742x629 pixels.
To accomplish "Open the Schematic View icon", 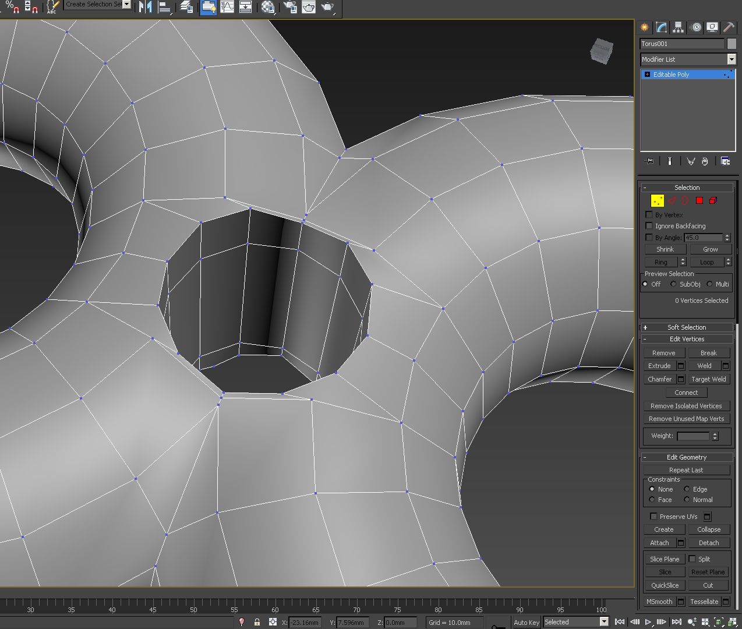I will [246, 8].
